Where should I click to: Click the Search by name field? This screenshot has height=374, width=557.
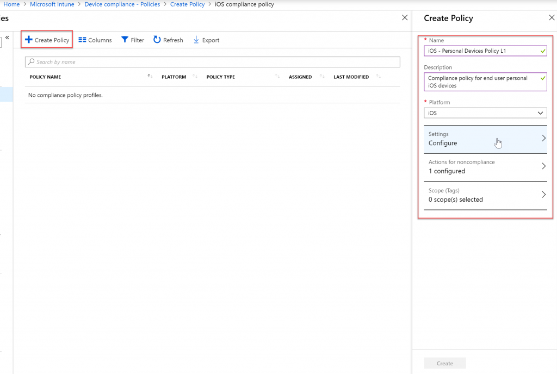point(213,62)
